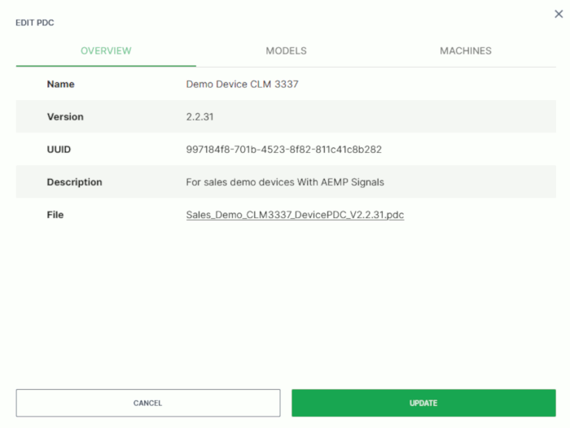Click the UUID value string
Image resolution: width=570 pixels, height=428 pixels.
click(283, 150)
